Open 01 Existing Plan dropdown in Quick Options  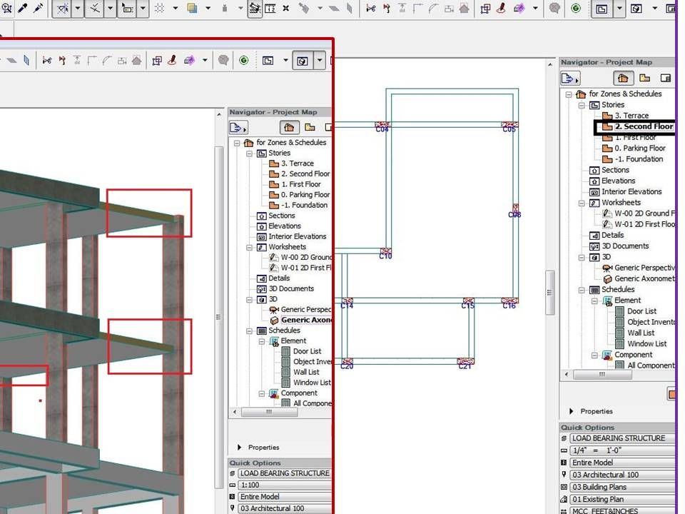pos(622,499)
